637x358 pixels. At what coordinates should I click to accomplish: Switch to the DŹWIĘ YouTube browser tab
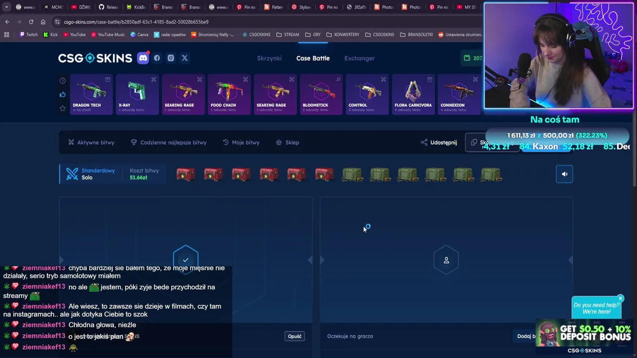click(x=81, y=7)
